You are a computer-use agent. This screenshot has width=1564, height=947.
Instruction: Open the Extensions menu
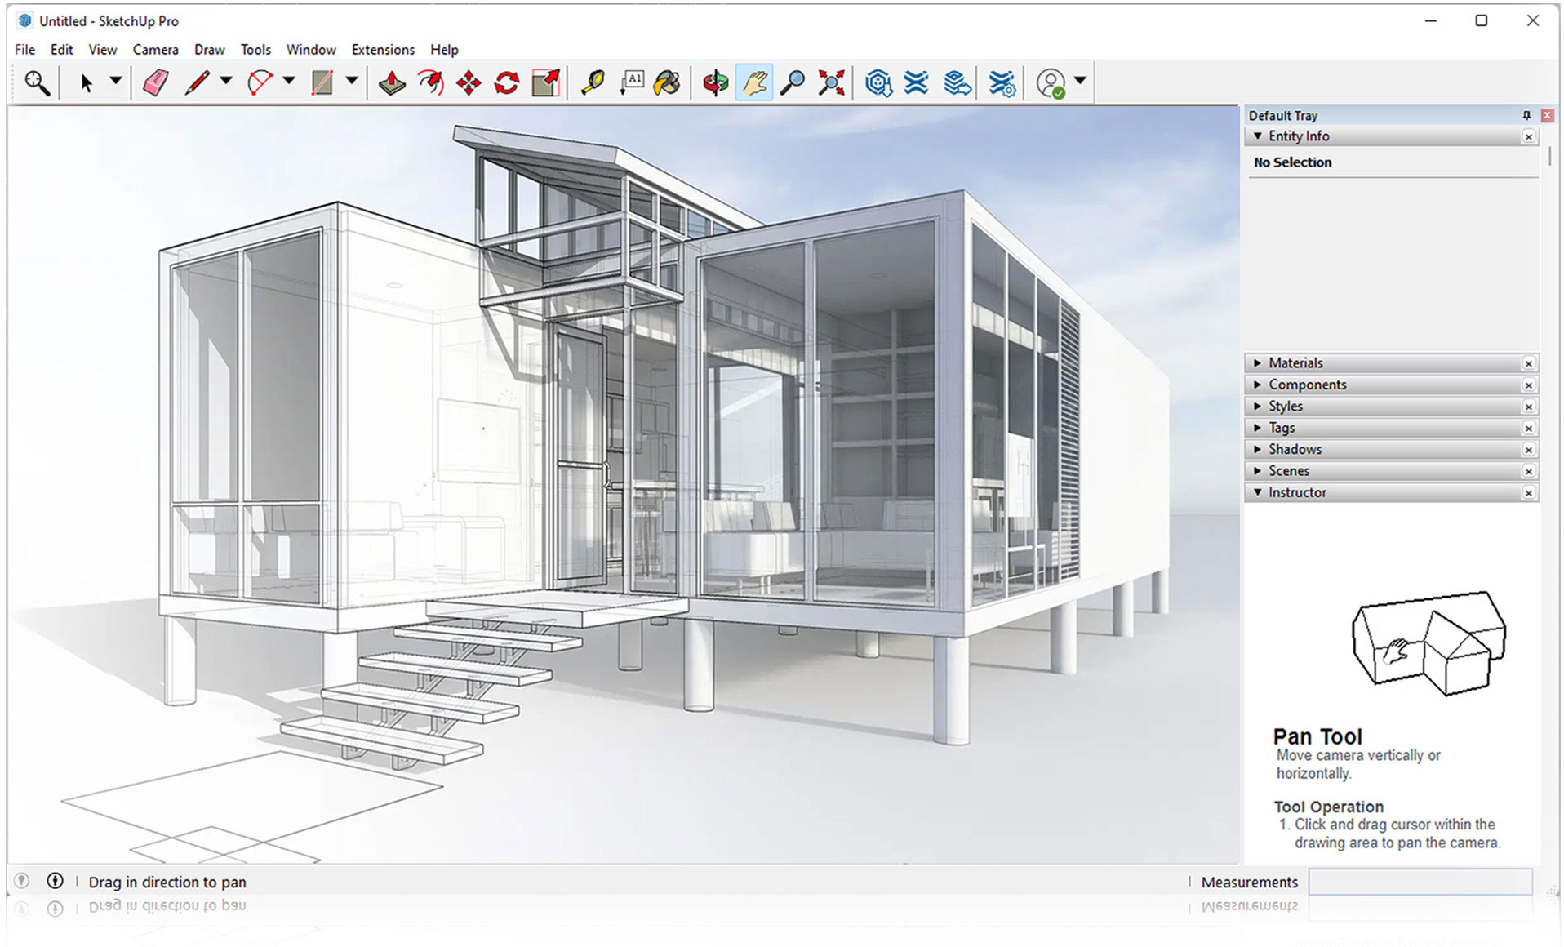(x=382, y=49)
